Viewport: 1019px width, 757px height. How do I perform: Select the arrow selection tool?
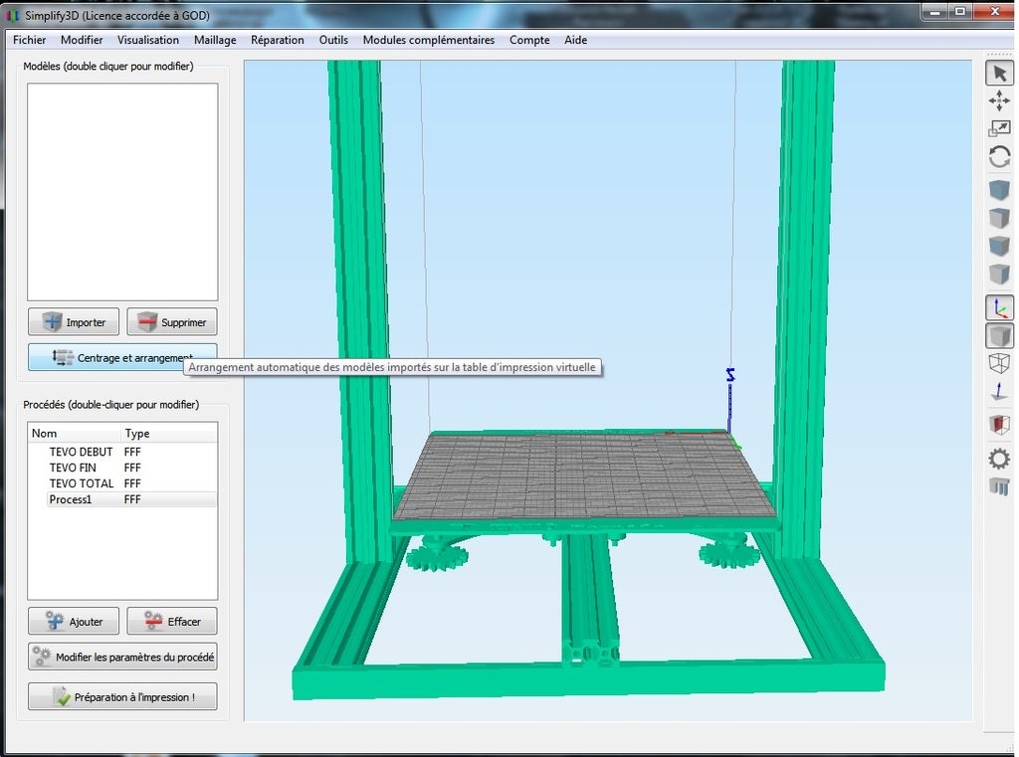pyautogui.click(x=999, y=74)
